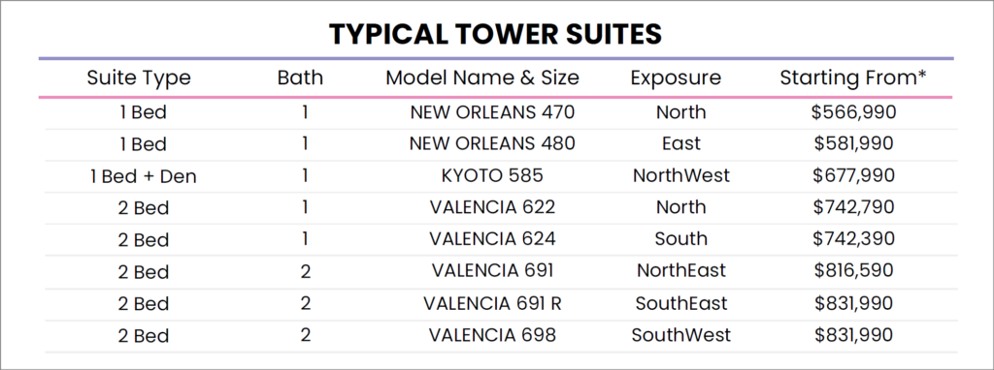Click the VALENCIA 698 model cell

click(492, 334)
